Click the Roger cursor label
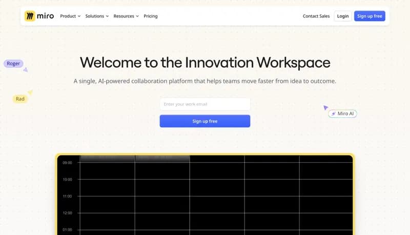 tap(13, 63)
